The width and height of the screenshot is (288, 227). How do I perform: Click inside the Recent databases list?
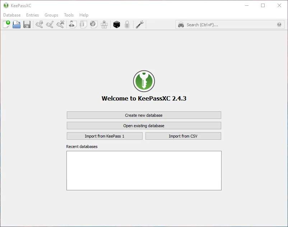(x=144, y=171)
